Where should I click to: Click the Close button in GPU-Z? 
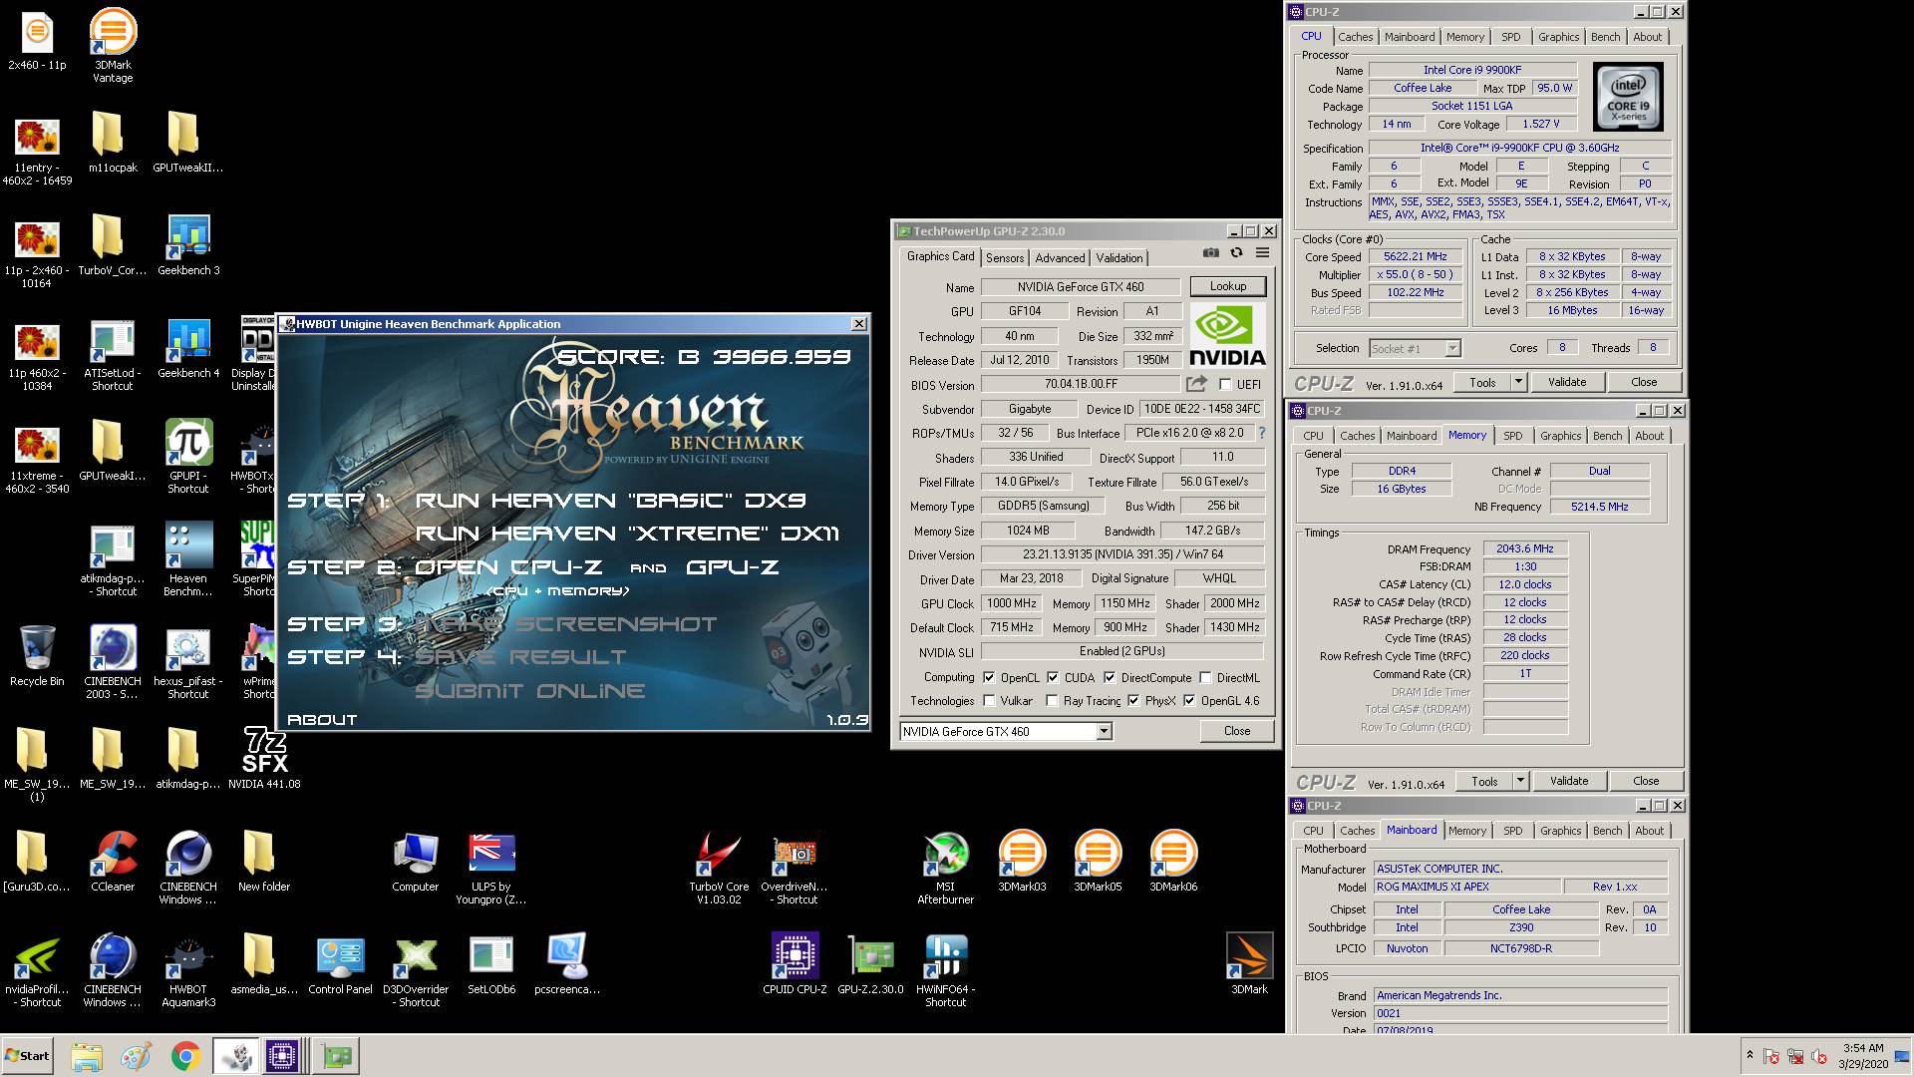(x=1237, y=731)
